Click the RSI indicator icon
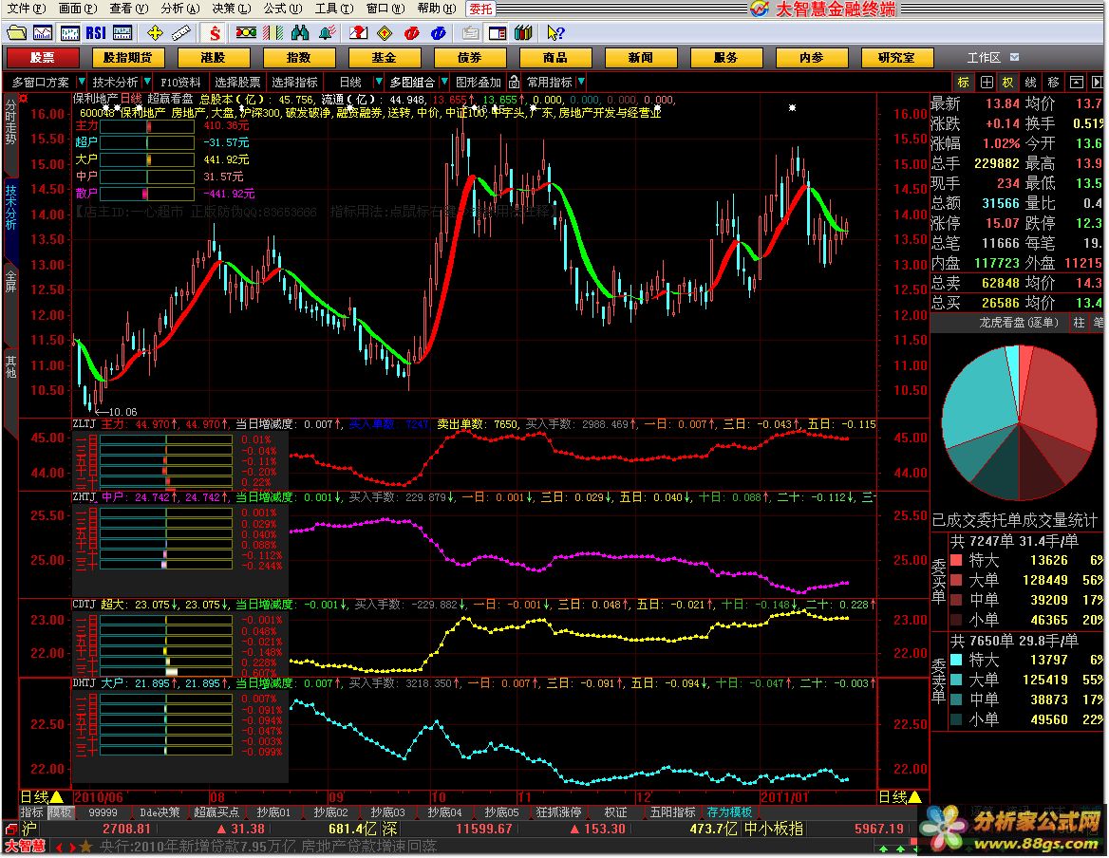Image resolution: width=1109 pixels, height=858 pixels. coord(96,32)
